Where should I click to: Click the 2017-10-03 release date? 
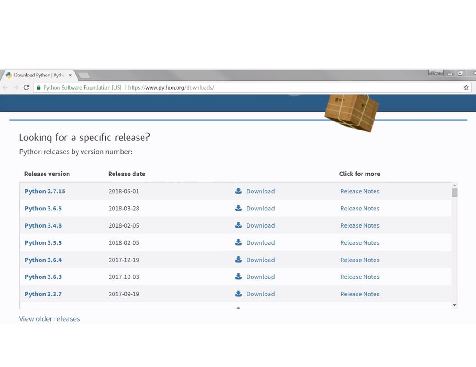point(124,277)
